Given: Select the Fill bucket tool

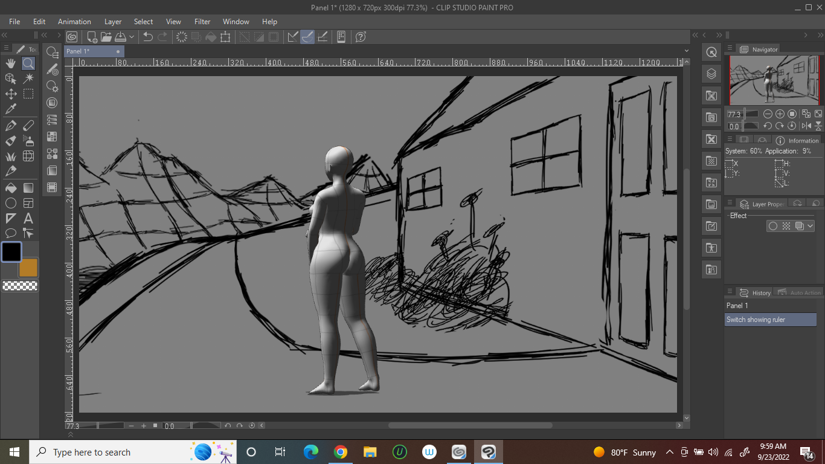Looking at the screenshot, I should coord(11,188).
